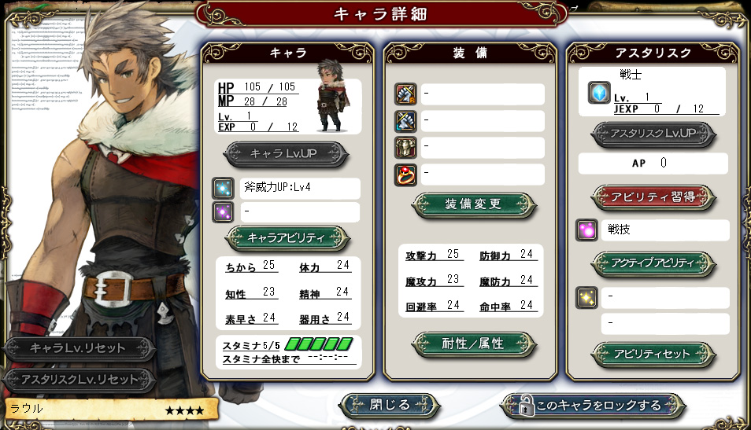751x430 pixels.
Task: Click the blue sparkle 斧威力UP ability icon
Action: 224,189
